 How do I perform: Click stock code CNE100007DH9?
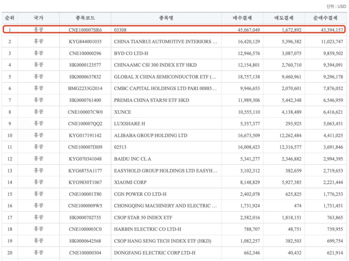85,147
